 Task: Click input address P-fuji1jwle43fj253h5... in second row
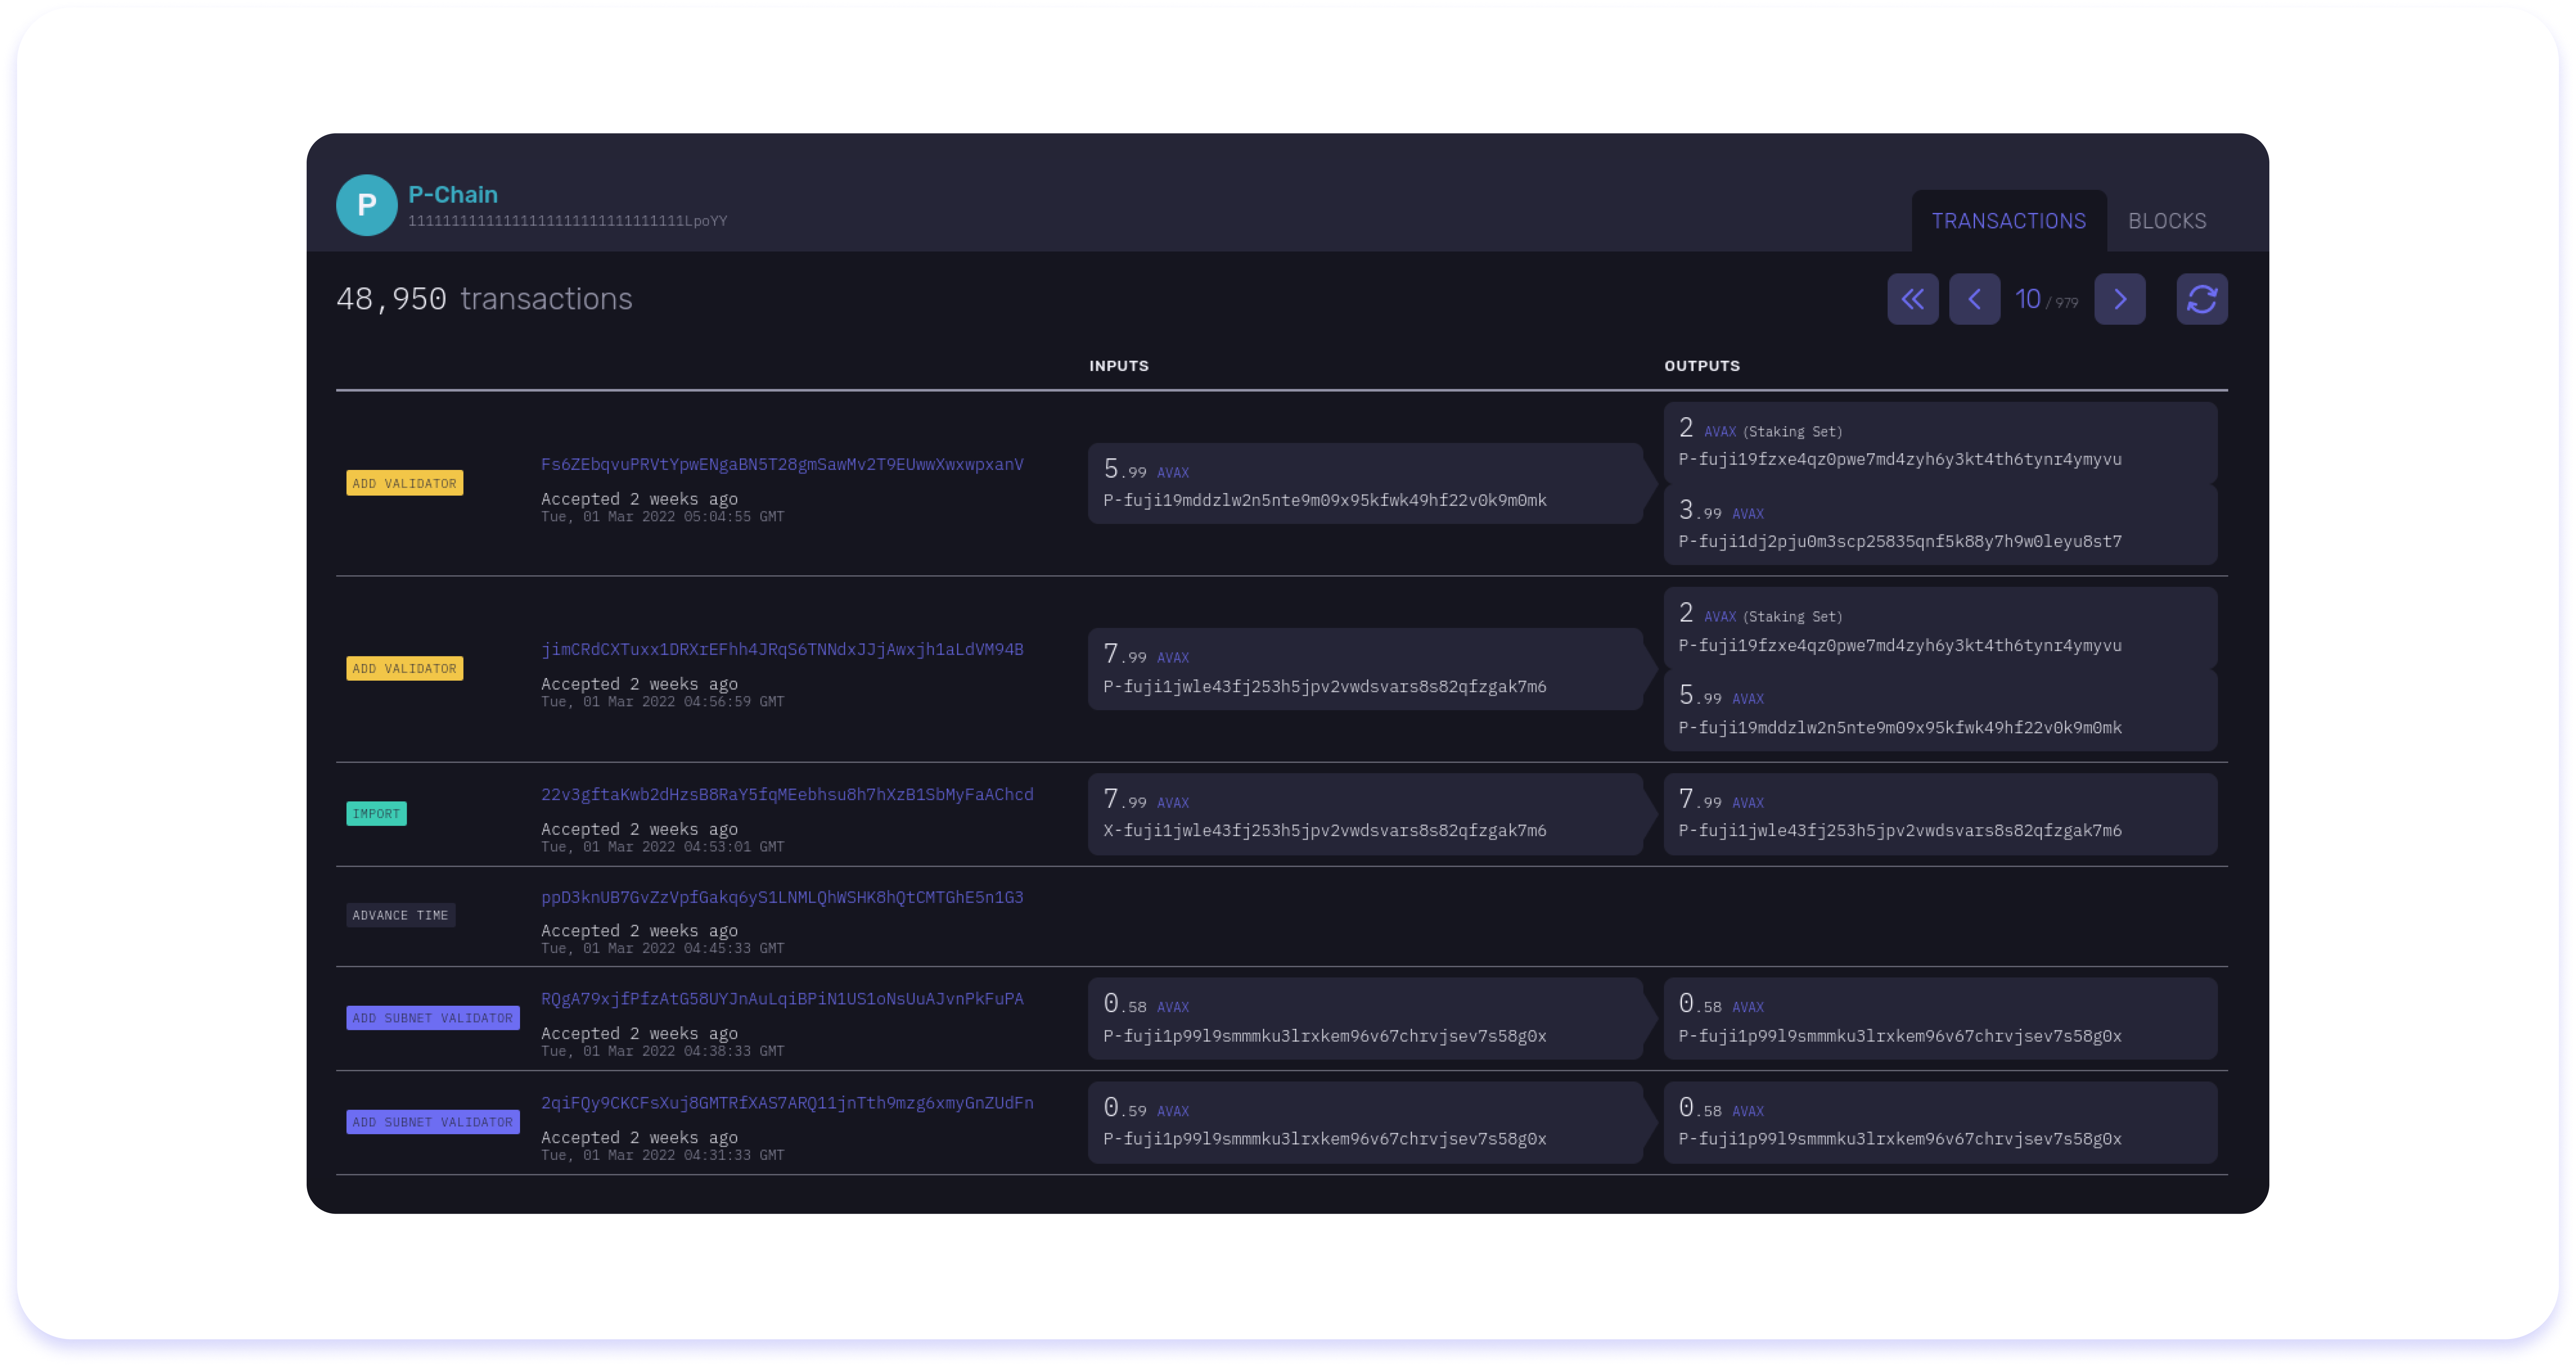(x=1324, y=686)
